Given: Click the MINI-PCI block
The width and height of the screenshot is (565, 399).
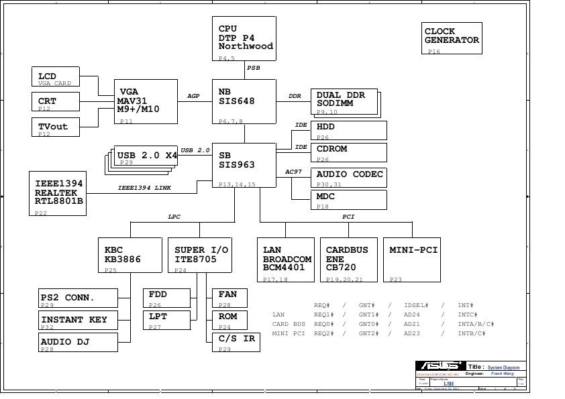Looking at the screenshot, I should 412,260.
